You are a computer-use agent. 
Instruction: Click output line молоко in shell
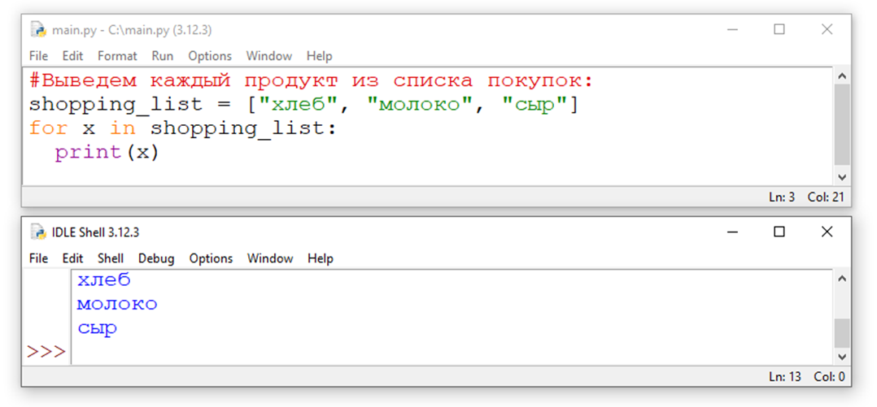[117, 305]
